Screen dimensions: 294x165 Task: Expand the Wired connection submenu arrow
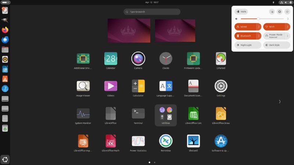coord(259,26)
